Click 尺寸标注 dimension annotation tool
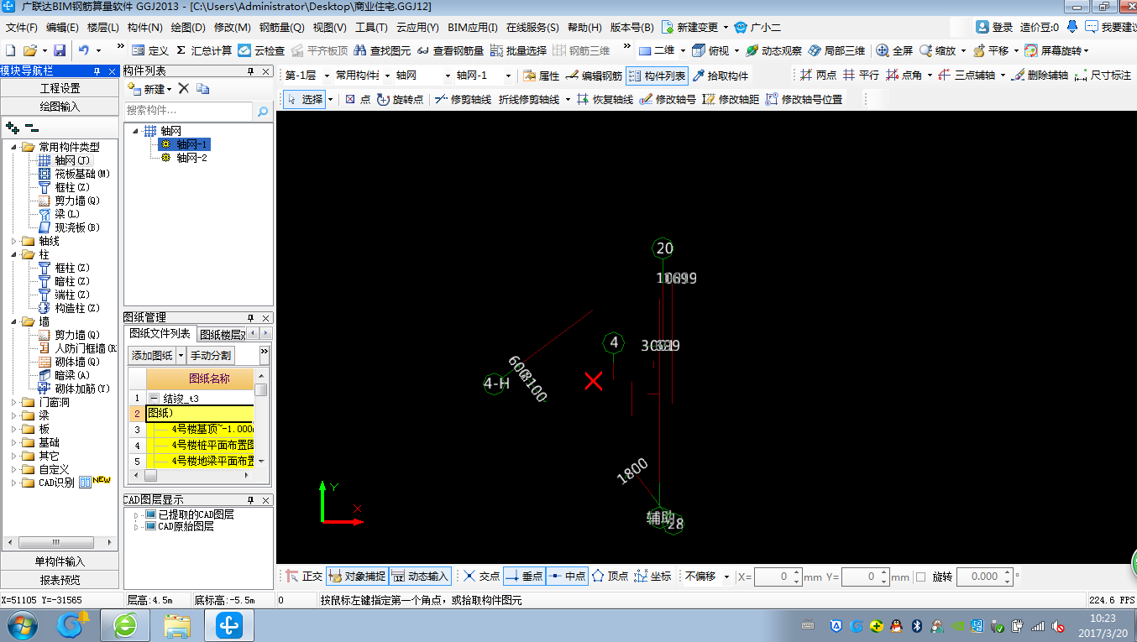This screenshot has height=642, width=1137. (1103, 76)
